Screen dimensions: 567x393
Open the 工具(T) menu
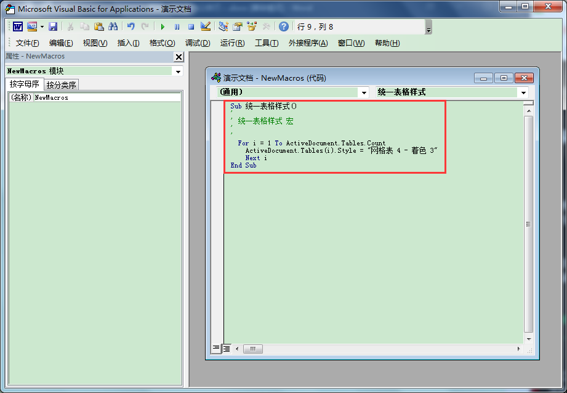(x=267, y=43)
